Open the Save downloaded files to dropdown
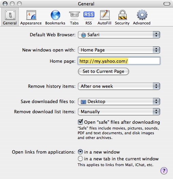This screenshot has width=173, height=179. coord(119,101)
